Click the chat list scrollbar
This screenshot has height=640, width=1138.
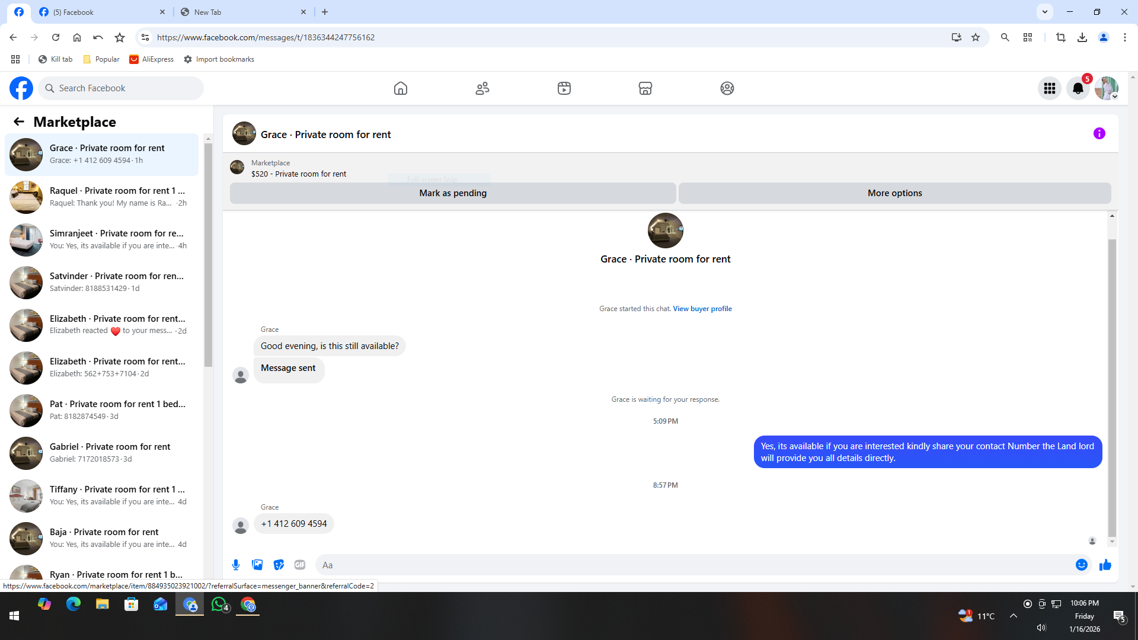coord(208,255)
